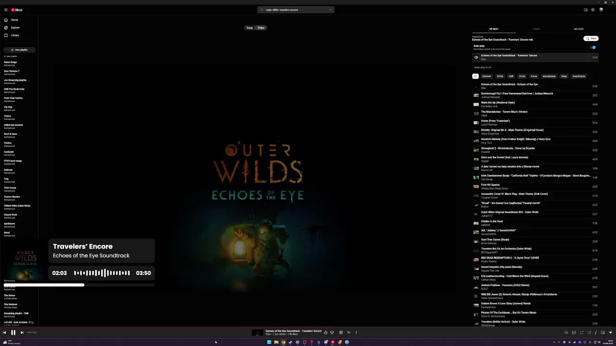Select the All filter chip
Screen dimensions: 616x346
(x=475, y=76)
